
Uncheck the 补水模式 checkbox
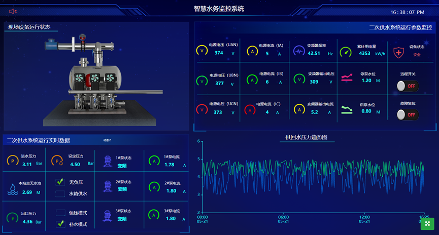[x=60, y=224]
